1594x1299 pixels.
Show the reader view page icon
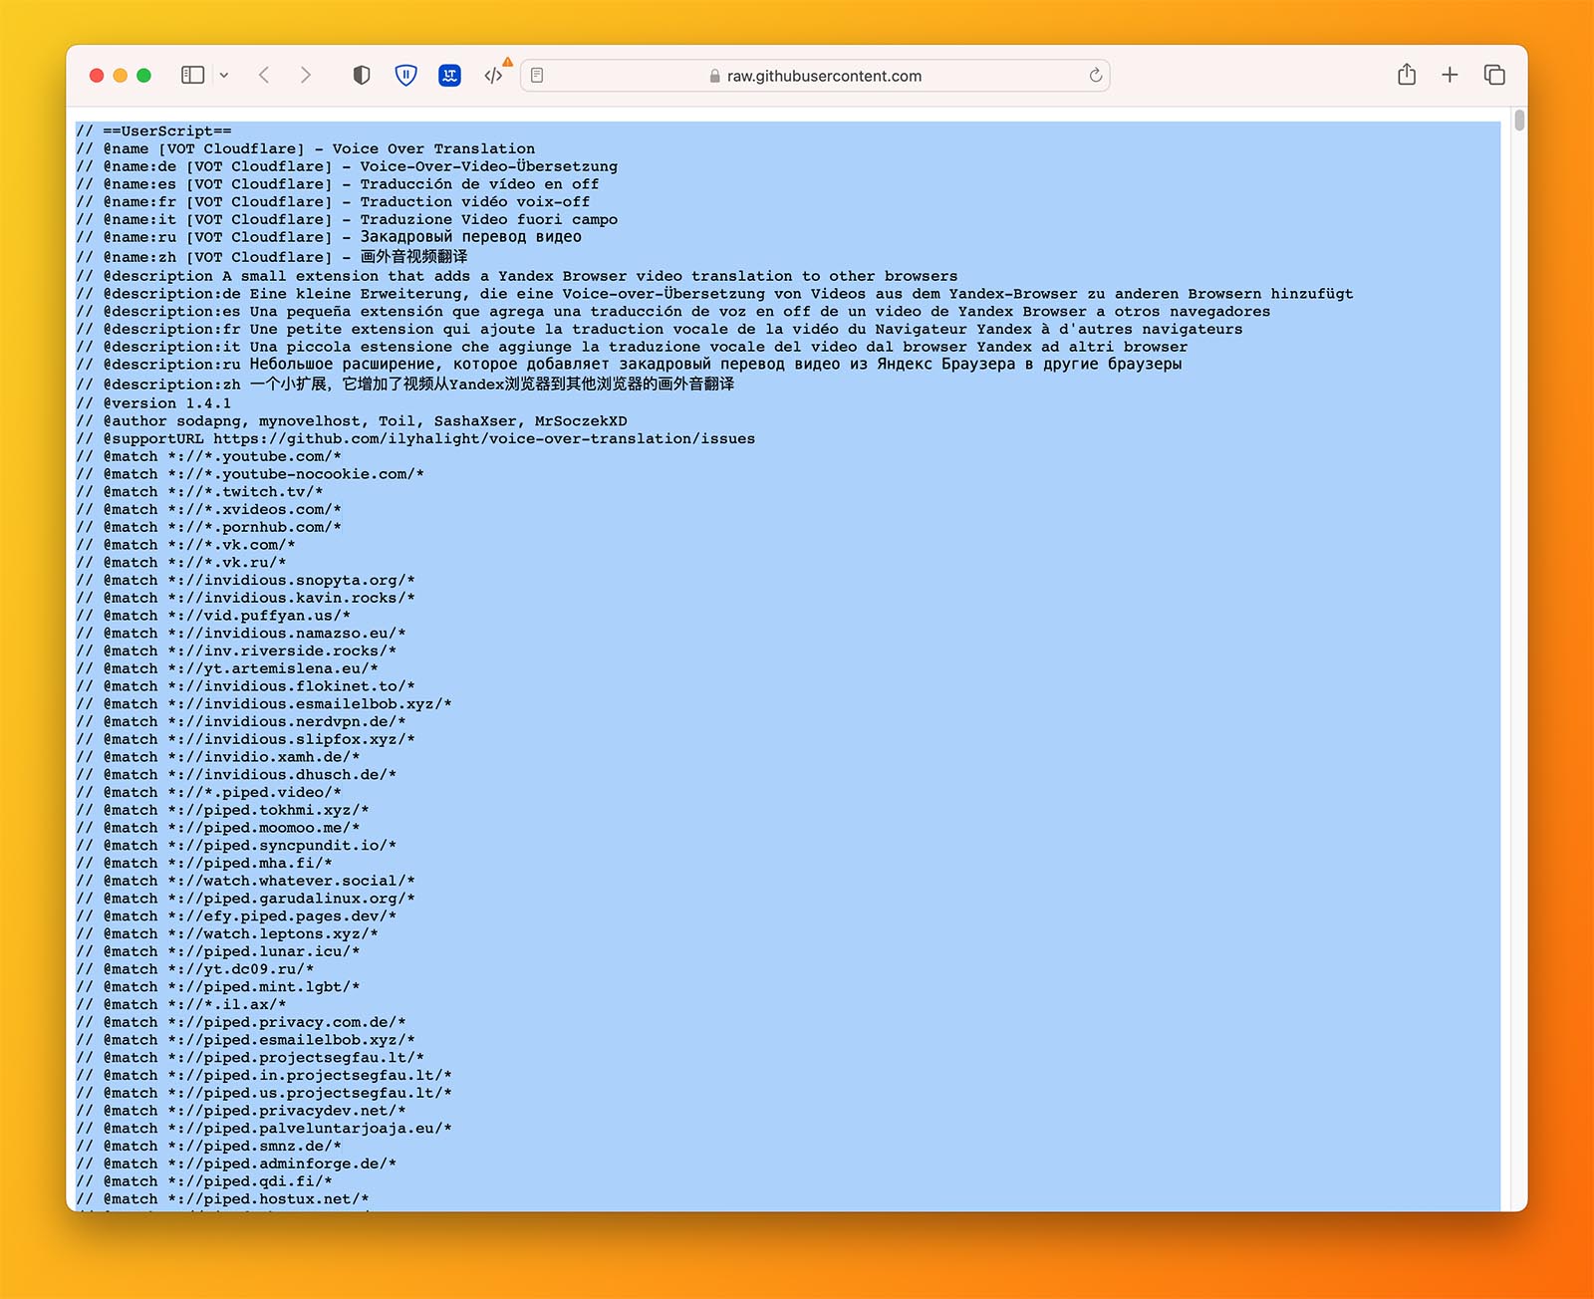(x=537, y=76)
